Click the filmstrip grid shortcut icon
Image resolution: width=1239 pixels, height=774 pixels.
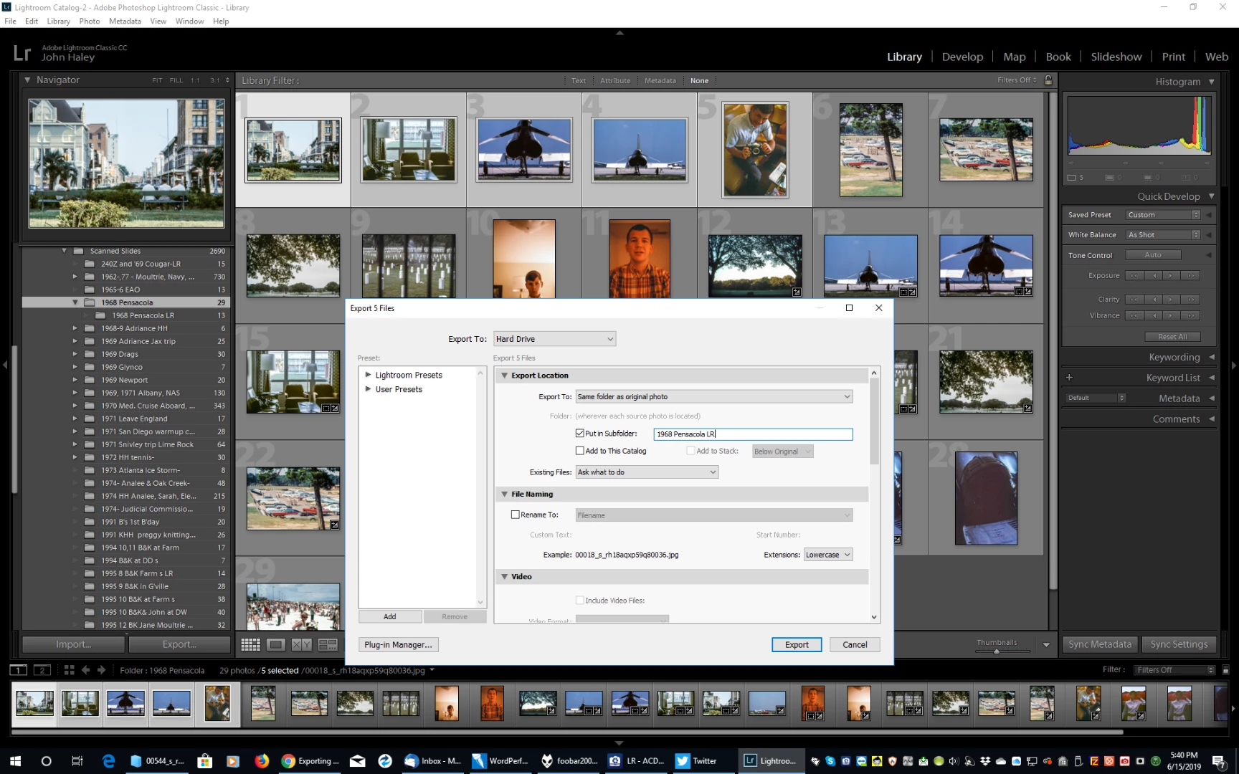[69, 670]
